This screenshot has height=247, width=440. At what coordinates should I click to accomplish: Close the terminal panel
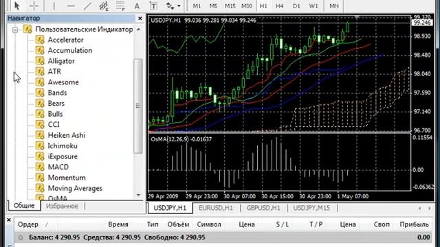point(9,220)
